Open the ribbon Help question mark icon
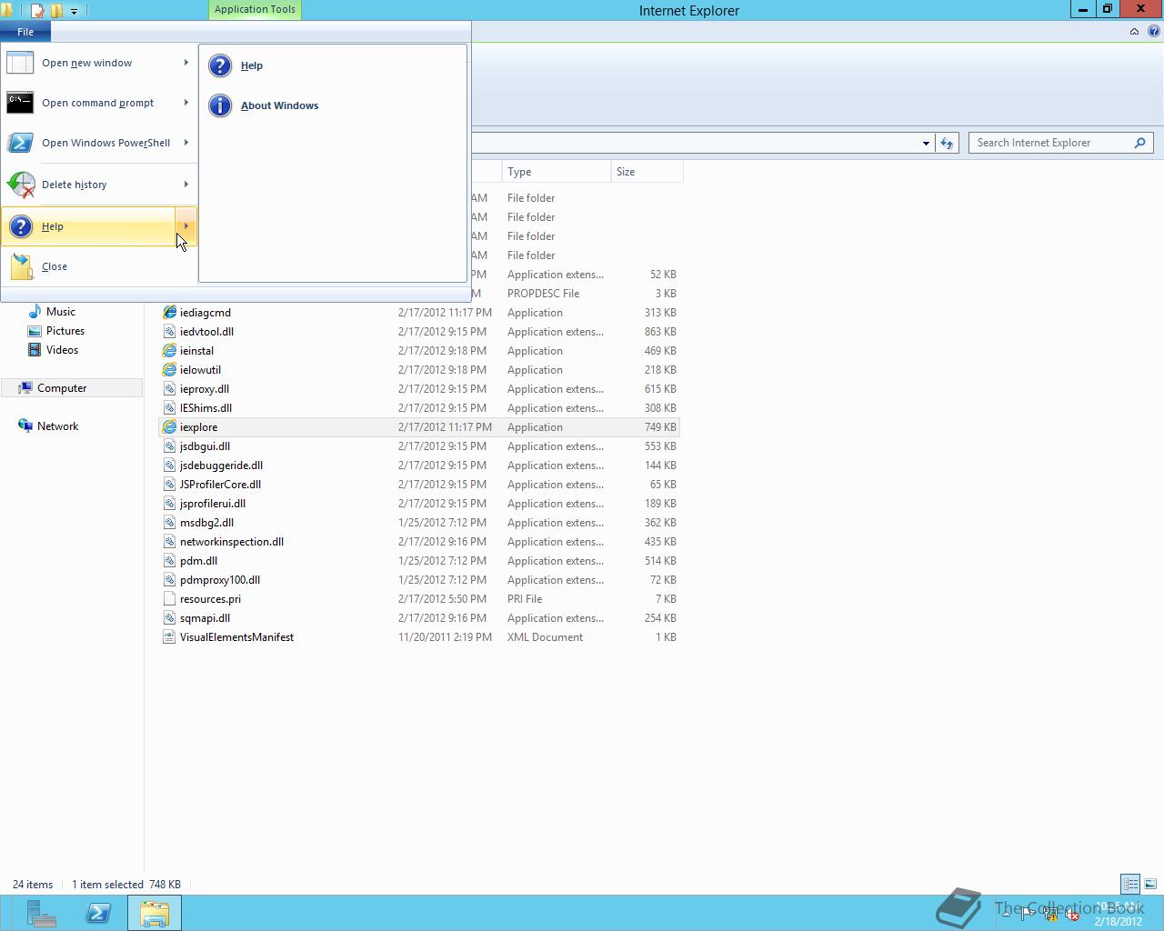Image resolution: width=1164 pixels, height=931 pixels. (1154, 31)
